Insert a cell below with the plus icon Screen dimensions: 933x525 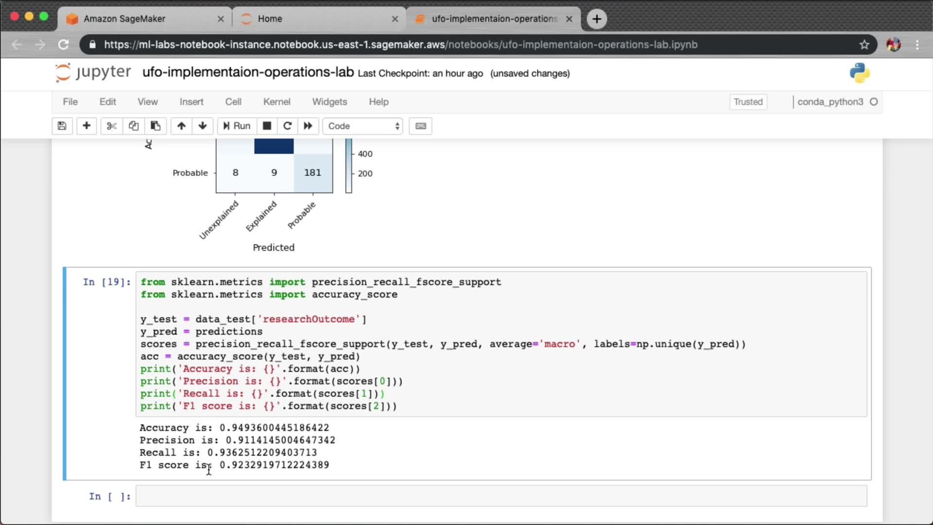(x=86, y=126)
